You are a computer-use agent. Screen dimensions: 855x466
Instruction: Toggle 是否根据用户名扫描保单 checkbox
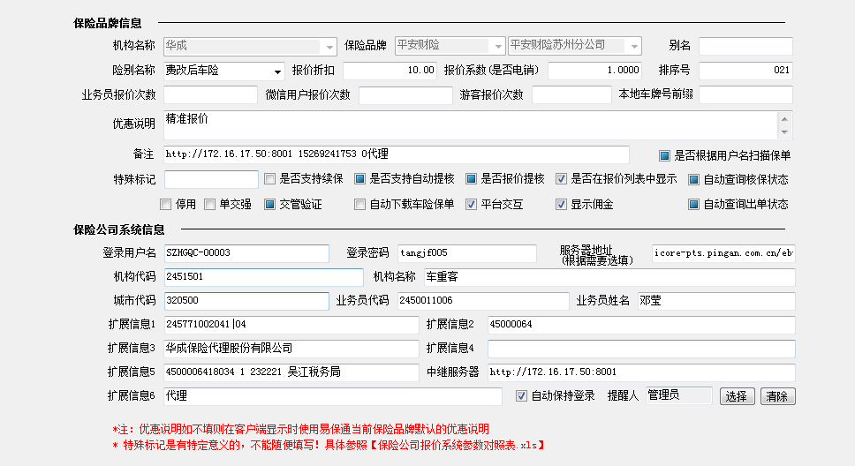664,156
